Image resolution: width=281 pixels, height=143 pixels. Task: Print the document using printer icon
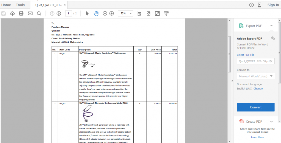click(x=21, y=13)
